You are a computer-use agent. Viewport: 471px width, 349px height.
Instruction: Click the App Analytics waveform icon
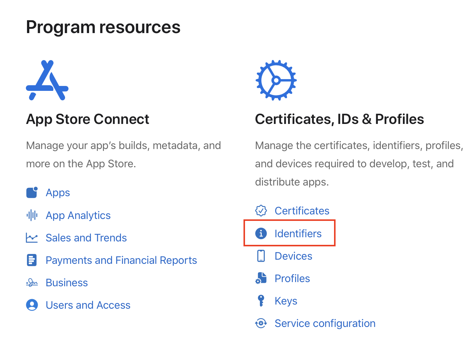click(32, 215)
